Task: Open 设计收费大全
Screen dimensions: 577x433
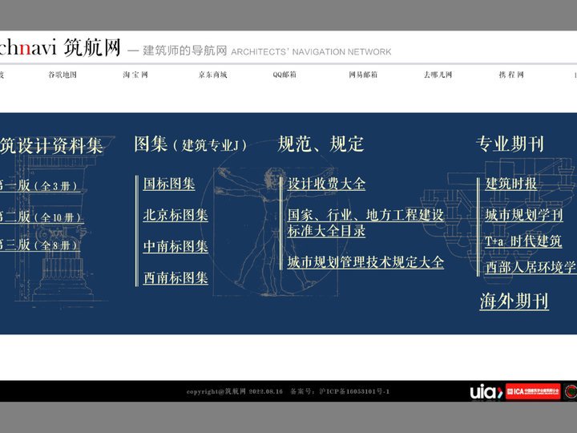Action: click(x=326, y=184)
